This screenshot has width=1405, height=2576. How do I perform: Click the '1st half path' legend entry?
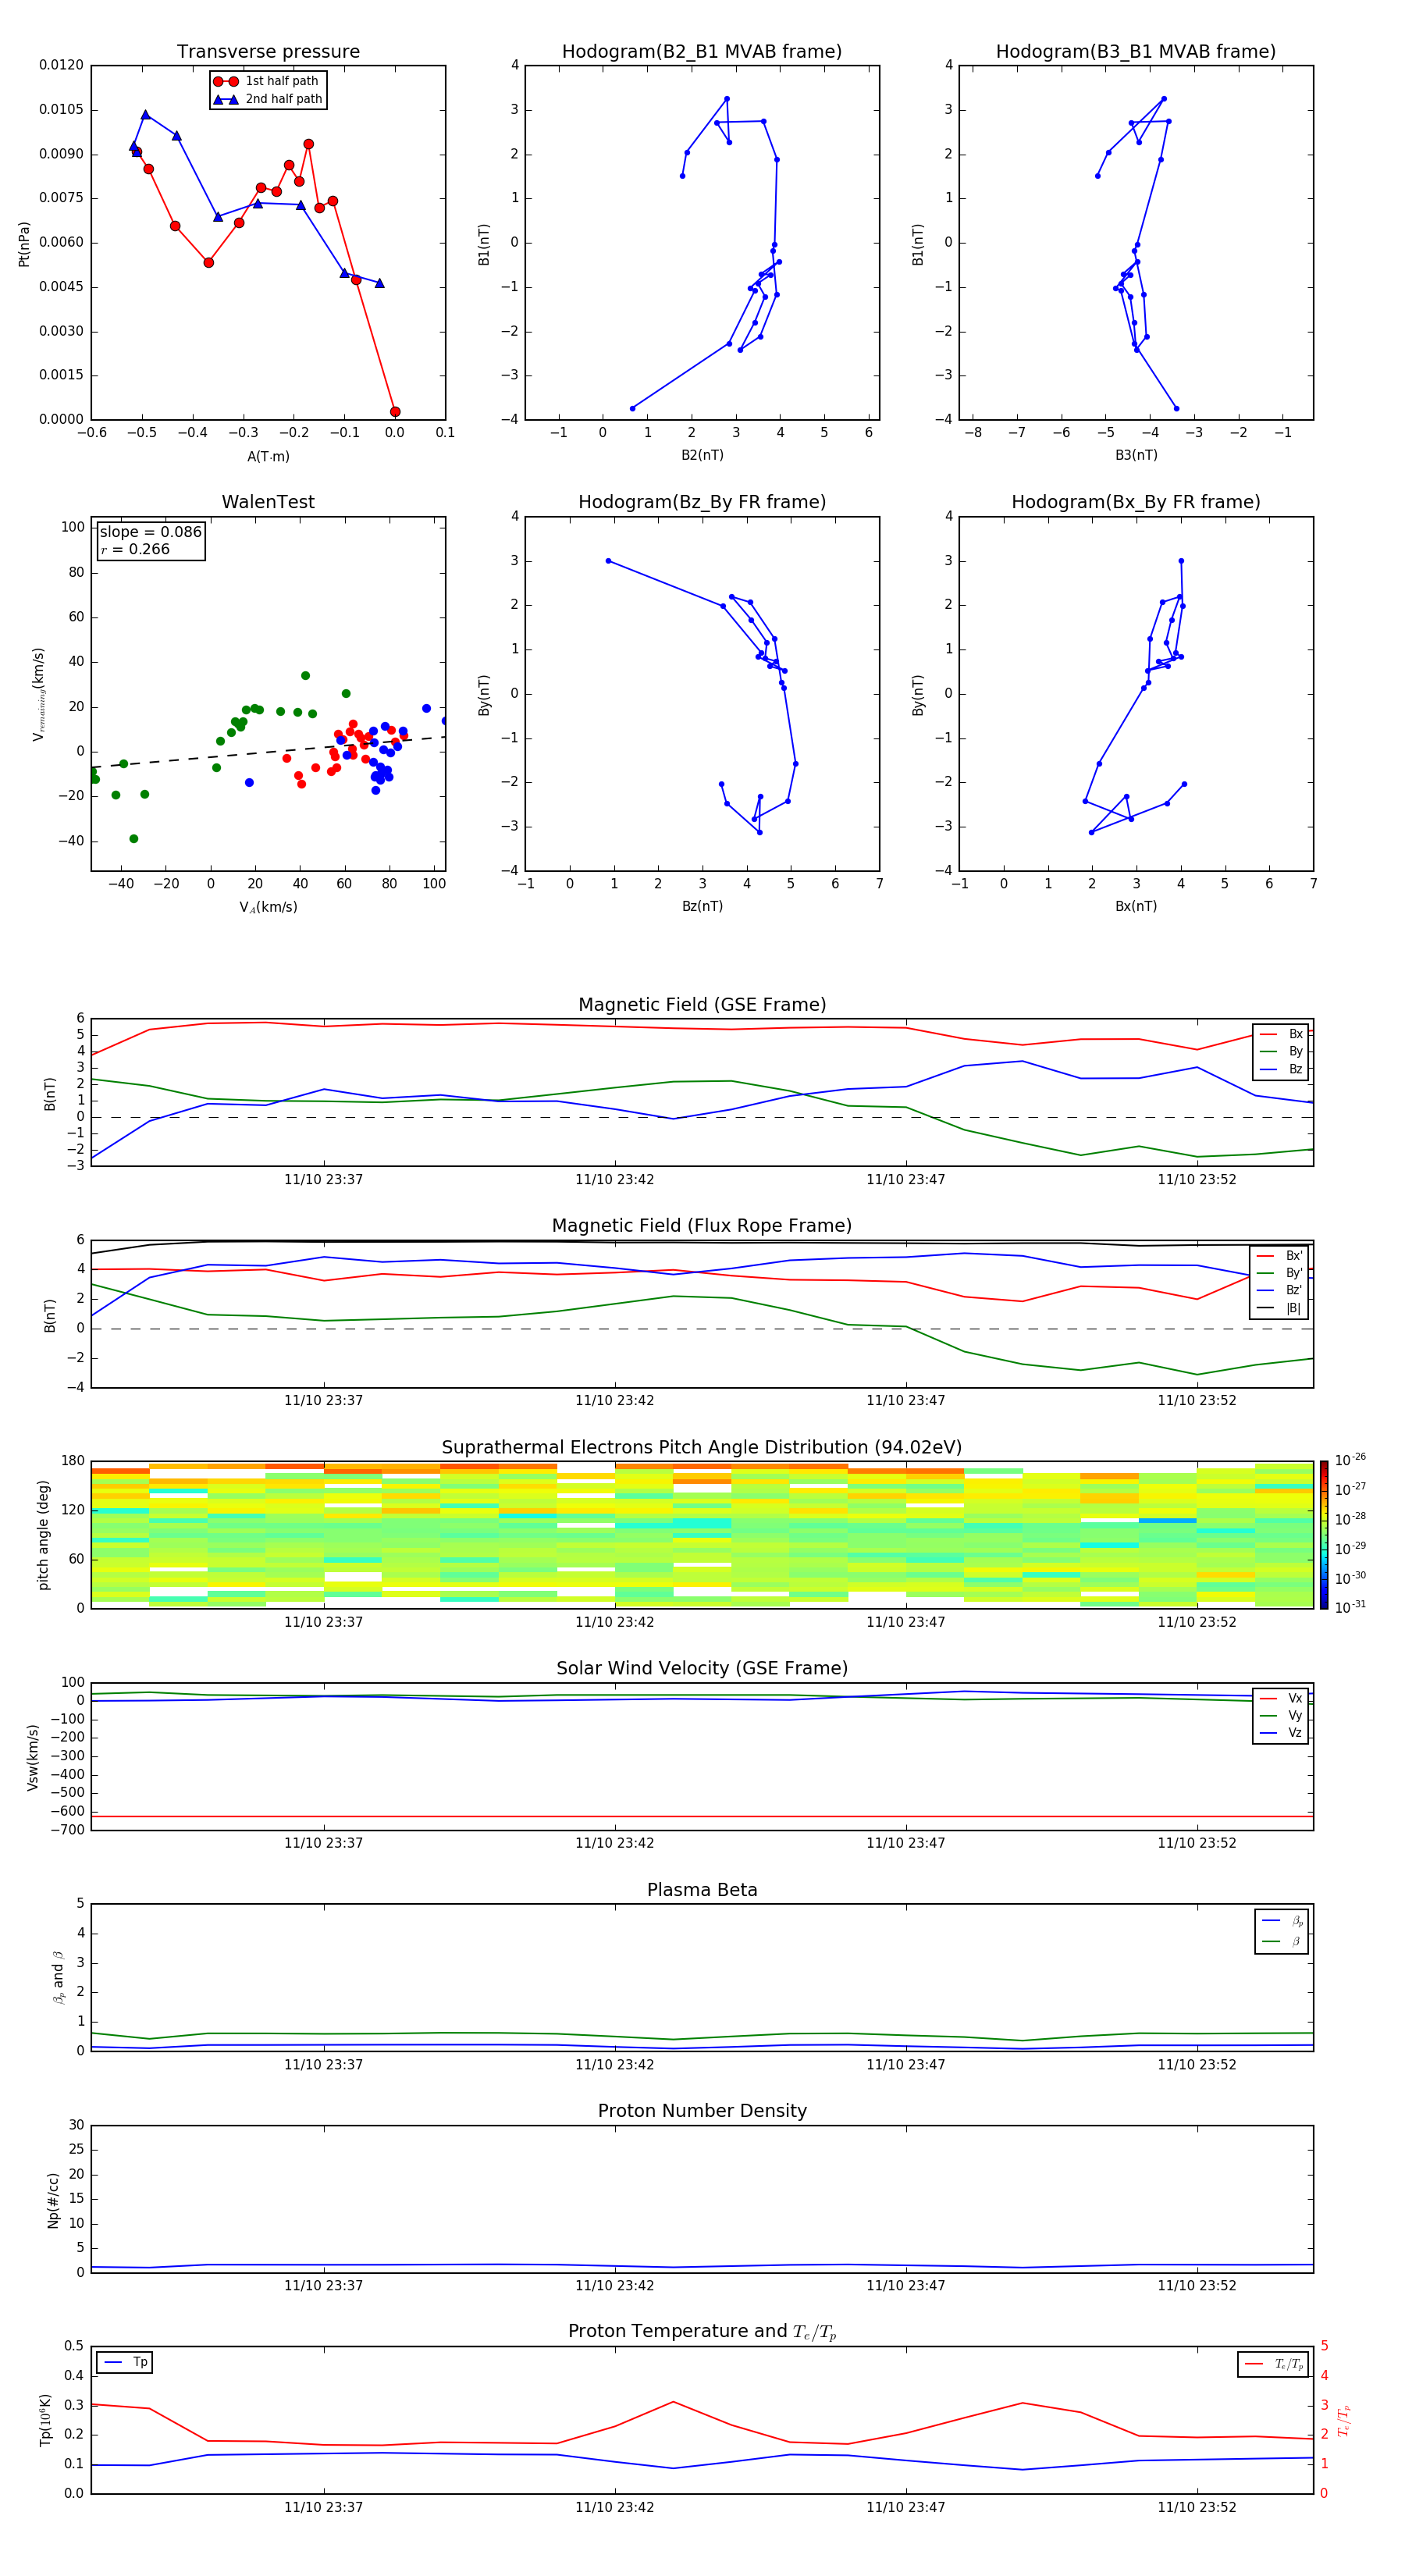(266, 81)
